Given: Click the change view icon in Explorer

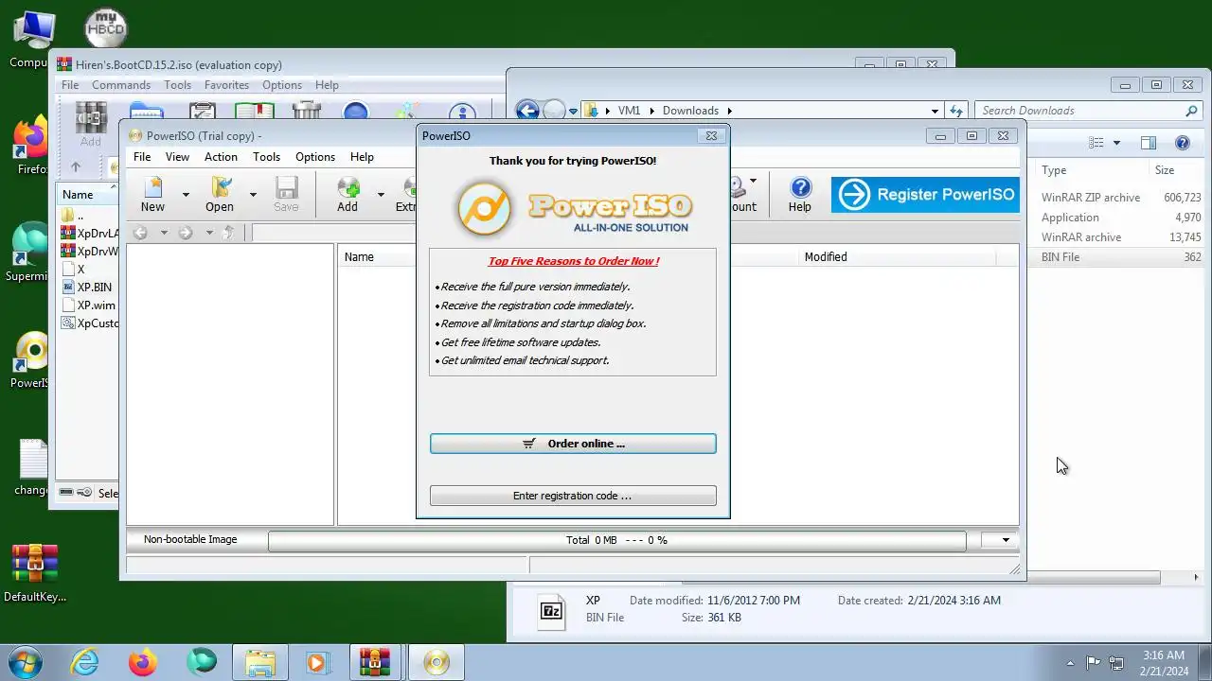Looking at the screenshot, I should point(1096,143).
